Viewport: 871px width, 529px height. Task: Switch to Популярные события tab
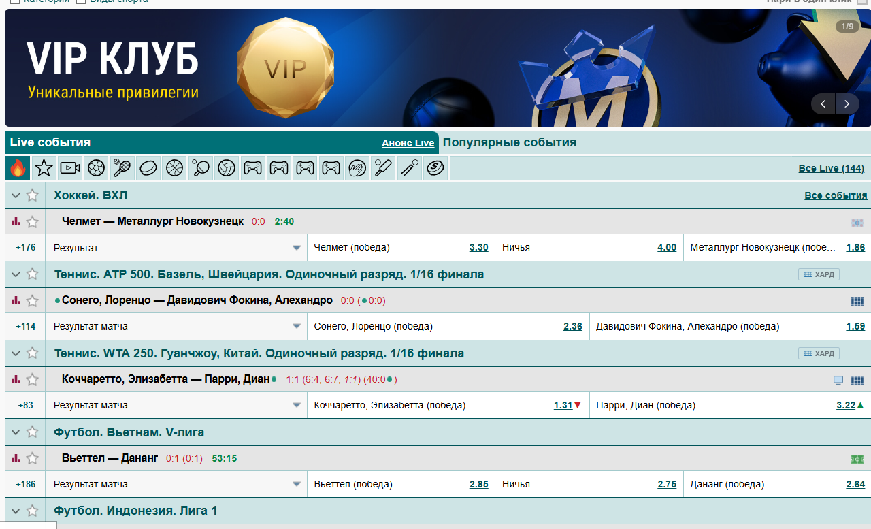(x=509, y=142)
